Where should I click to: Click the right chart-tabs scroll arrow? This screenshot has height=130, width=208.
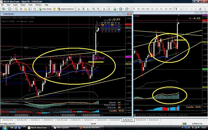pyautogui.click(x=206, y=120)
